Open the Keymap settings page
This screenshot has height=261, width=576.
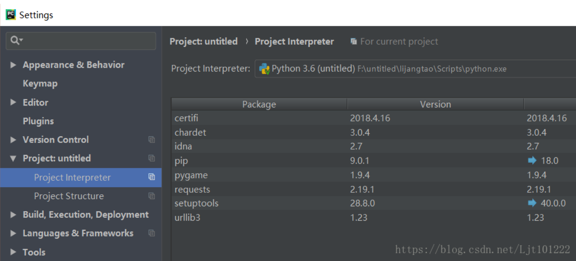pyautogui.click(x=40, y=83)
